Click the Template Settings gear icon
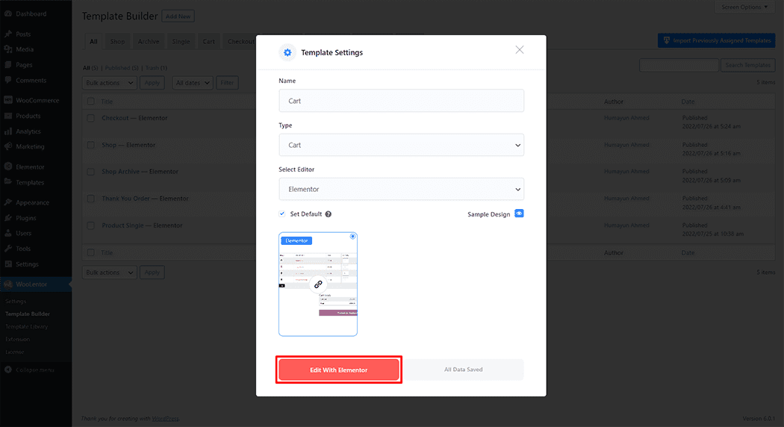Image resolution: width=784 pixels, height=427 pixels. 287,52
